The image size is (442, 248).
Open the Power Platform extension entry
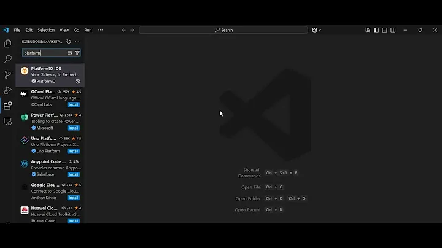(x=50, y=122)
